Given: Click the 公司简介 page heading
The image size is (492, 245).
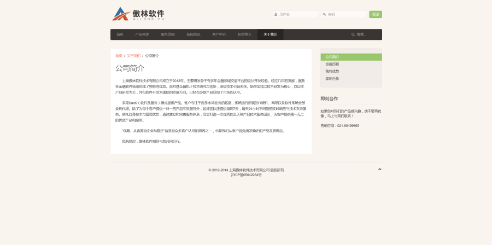Looking at the screenshot, I should (x=130, y=68).
